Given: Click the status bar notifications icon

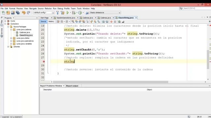Looking at the screenshot, I should coord(189,117).
